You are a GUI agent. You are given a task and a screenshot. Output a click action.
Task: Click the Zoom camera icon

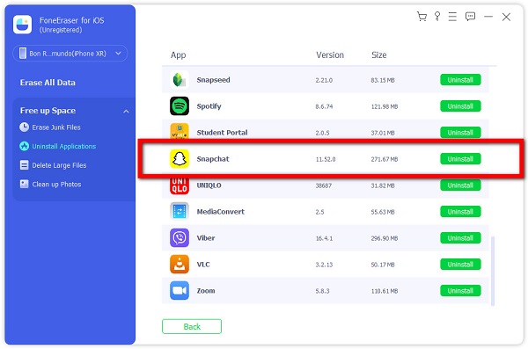pos(180,290)
